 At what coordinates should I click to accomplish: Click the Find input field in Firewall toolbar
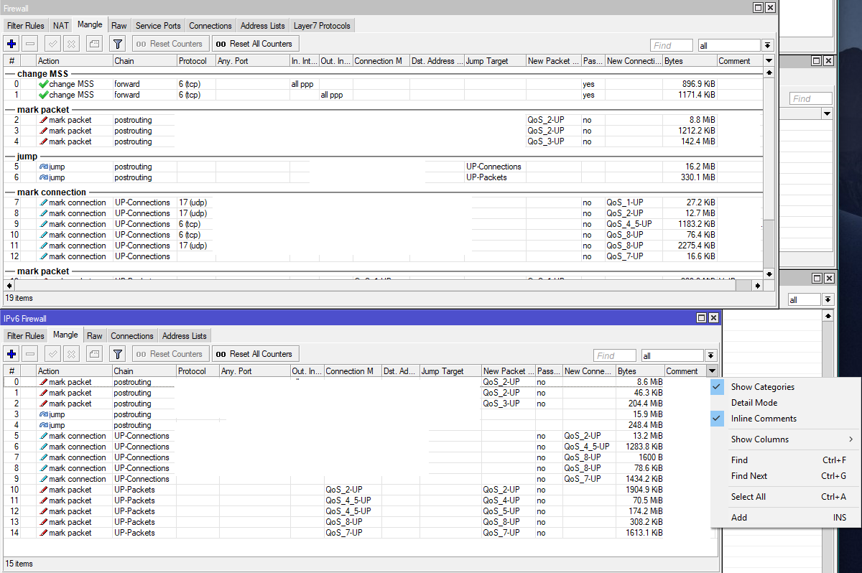(x=671, y=45)
